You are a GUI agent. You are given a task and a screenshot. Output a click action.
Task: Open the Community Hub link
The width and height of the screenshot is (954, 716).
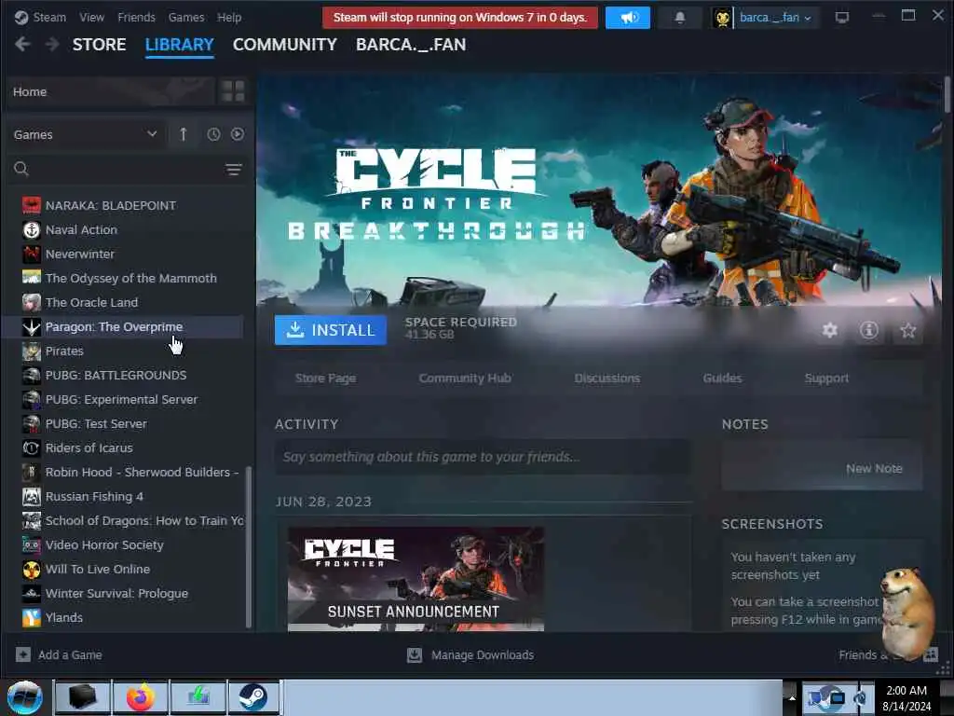tap(465, 379)
